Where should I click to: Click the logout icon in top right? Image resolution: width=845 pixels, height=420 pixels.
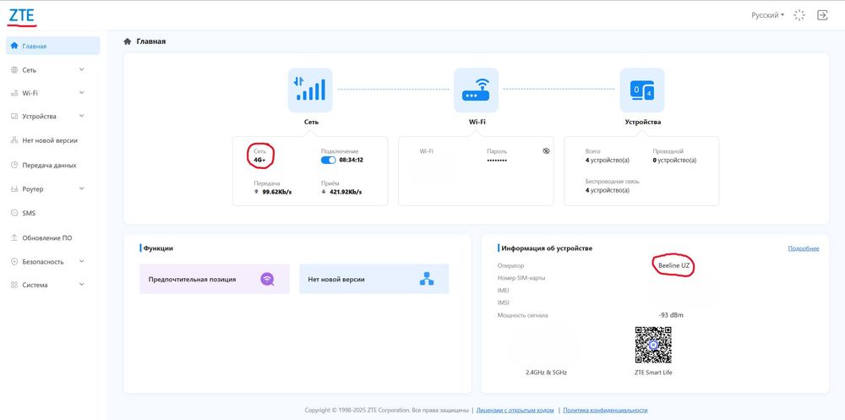822,15
